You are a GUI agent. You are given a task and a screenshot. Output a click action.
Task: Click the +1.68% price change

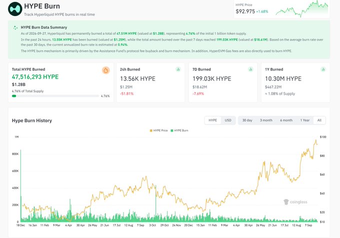(262, 11)
